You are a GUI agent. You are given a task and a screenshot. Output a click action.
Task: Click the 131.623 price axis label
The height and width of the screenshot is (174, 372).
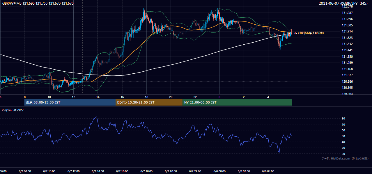click(348, 38)
